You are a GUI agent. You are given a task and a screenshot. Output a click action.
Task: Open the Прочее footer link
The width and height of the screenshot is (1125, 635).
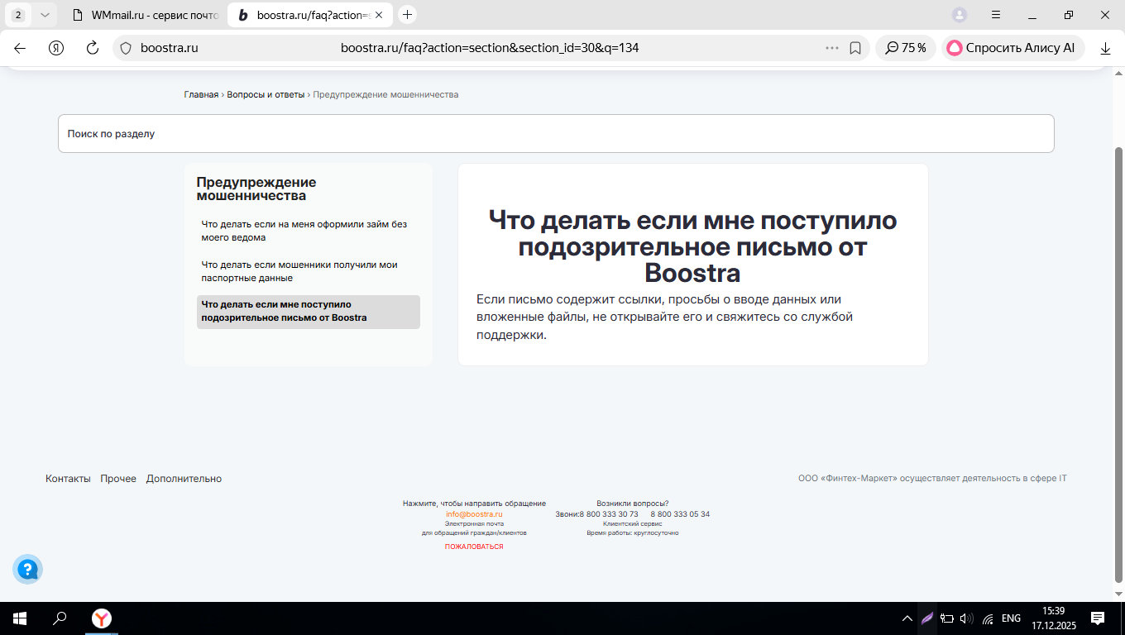coord(118,479)
